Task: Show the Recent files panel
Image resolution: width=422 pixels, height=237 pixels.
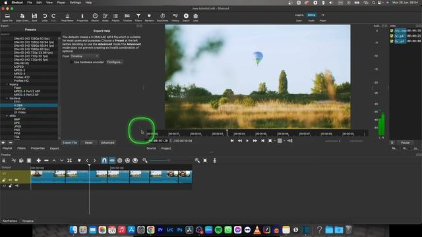Action: click(x=95, y=18)
